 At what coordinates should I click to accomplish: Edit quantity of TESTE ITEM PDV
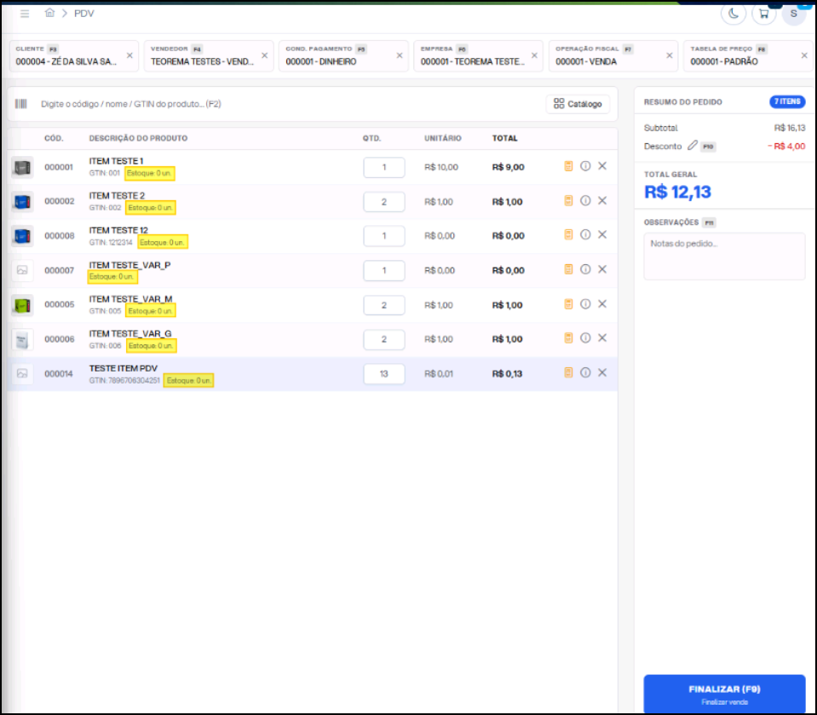pyautogui.click(x=384, y=373)
